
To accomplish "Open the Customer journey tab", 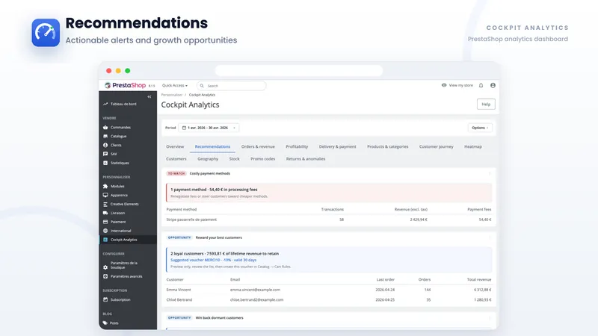I will pyautogui.click(x=437, y=146).
